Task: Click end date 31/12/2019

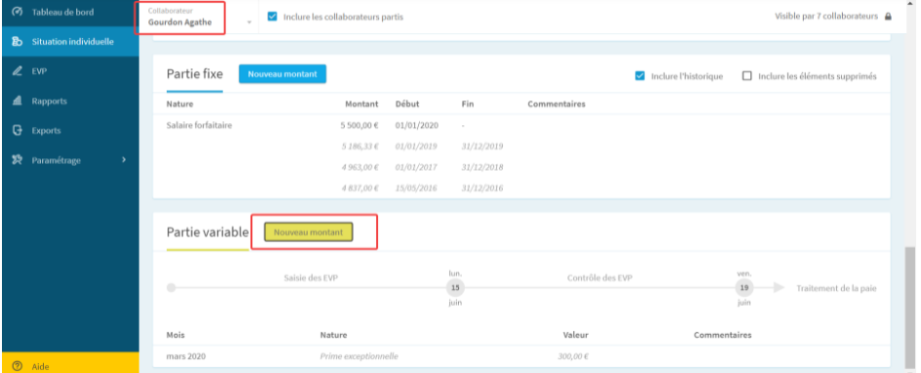Action: pos(482,146)
